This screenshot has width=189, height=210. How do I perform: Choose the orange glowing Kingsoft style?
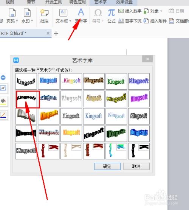click(71, 134)
